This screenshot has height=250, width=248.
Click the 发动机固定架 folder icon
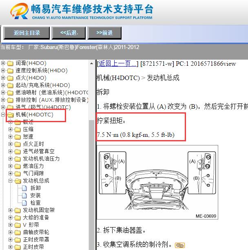[18, 210]
